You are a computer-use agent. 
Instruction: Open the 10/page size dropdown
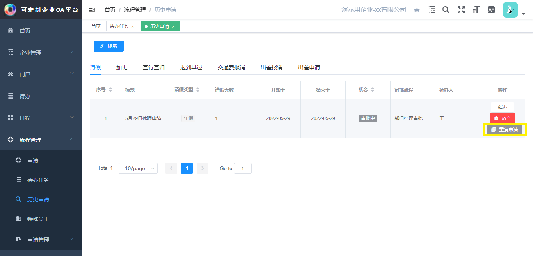[138, 168]
